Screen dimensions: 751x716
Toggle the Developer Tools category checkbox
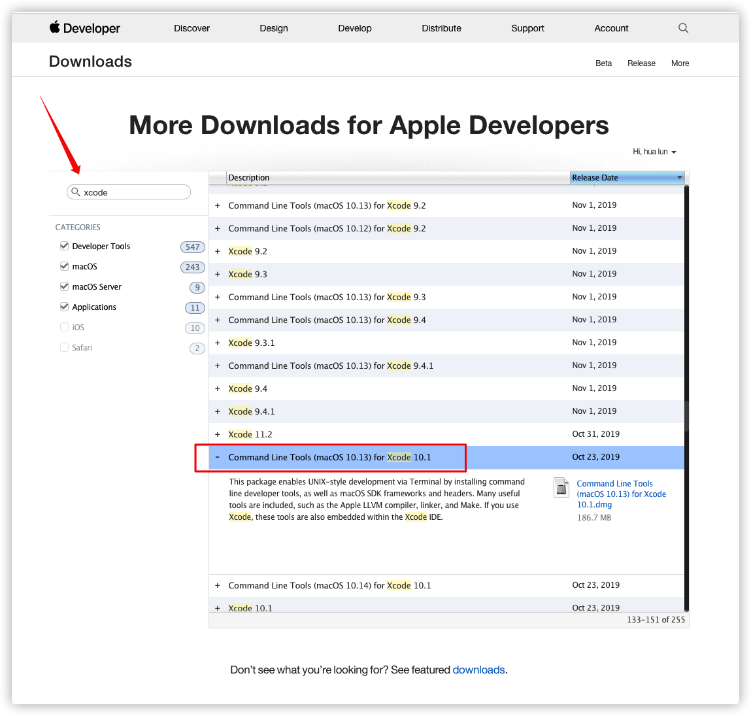point(64,246)
